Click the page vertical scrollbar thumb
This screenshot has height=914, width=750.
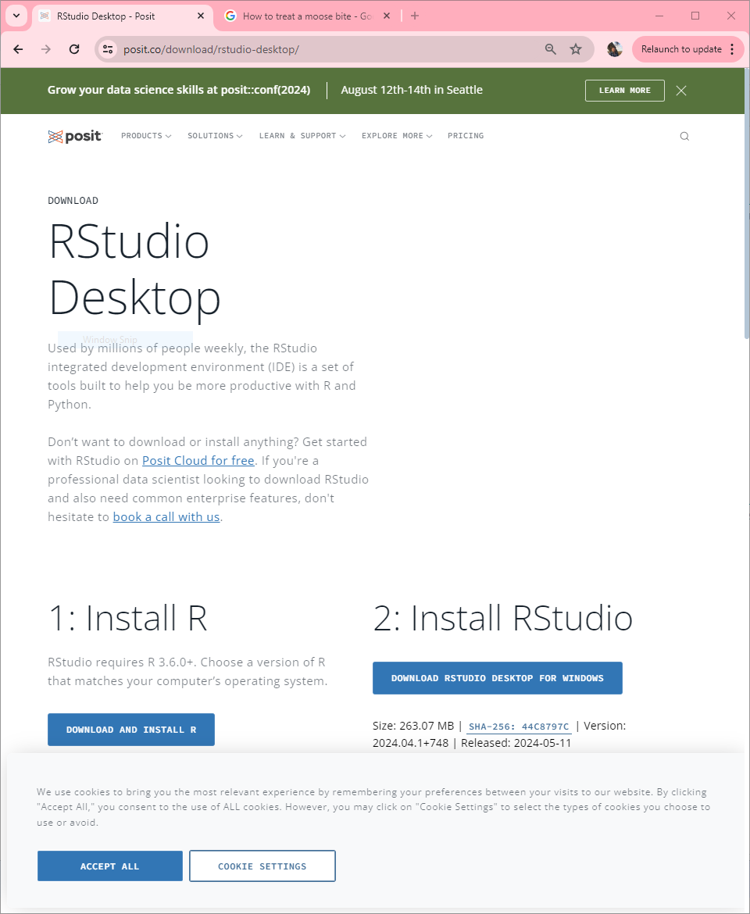(x=747, y=204)
